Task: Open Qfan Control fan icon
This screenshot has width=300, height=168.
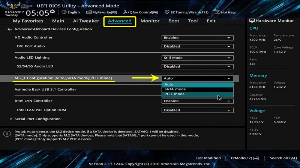Action: click(126, 12)
